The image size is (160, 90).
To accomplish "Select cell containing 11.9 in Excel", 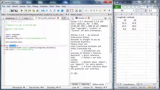I will click(131, 23).
